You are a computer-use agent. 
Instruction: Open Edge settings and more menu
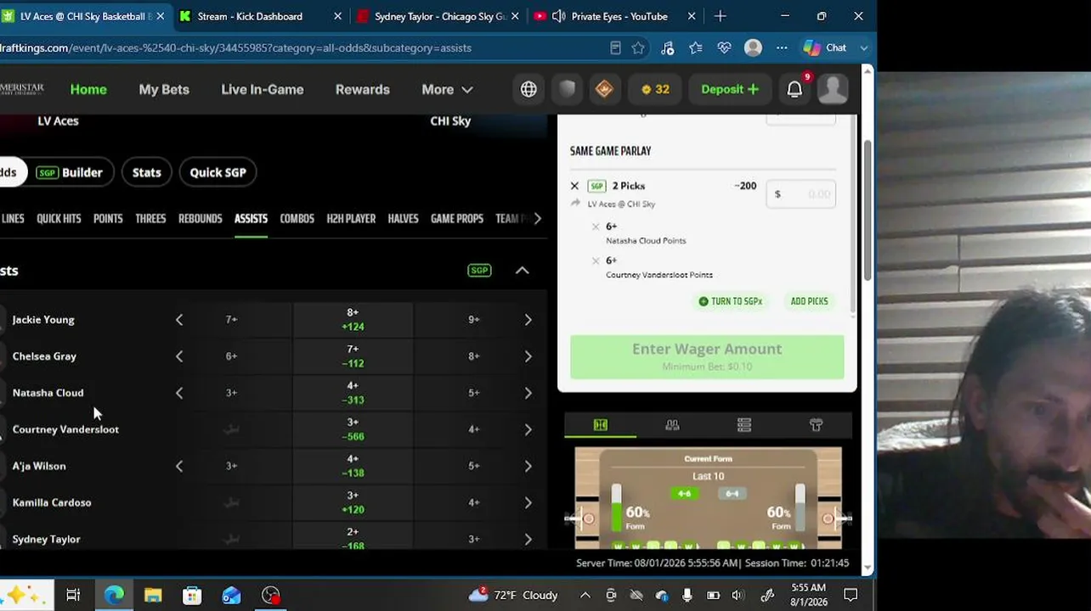[x=782, y=48]
